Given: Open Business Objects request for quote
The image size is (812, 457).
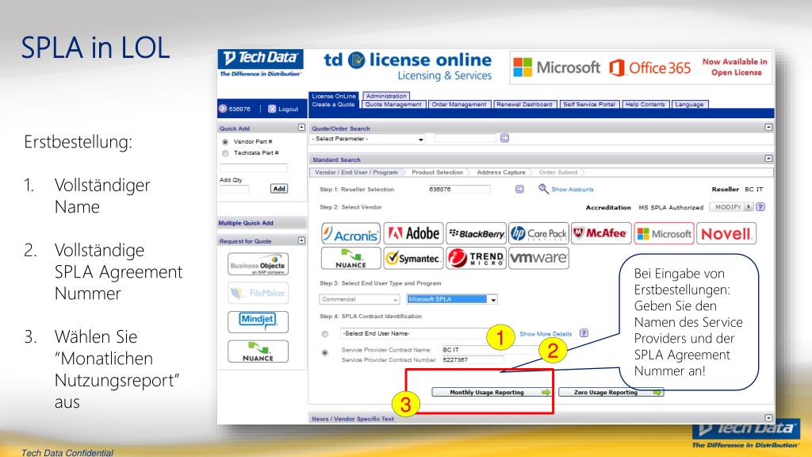Looking at the screenshot, I should [258, 264].
